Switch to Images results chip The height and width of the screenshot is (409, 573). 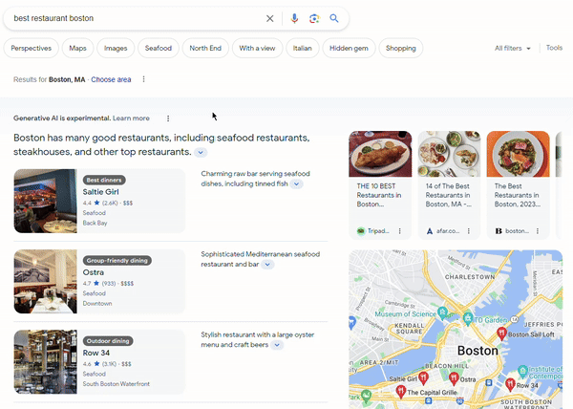point(116,48)
